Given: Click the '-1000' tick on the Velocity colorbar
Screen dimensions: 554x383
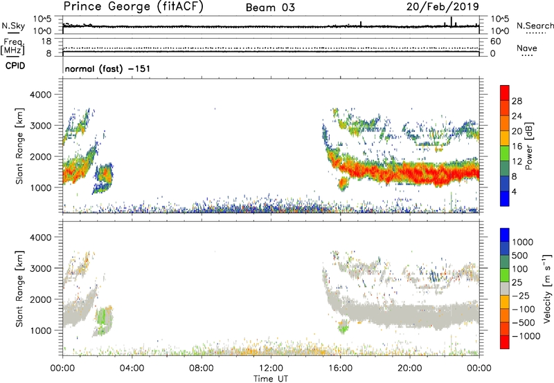Looking at the screenshot, I should [x=526, y=336].
